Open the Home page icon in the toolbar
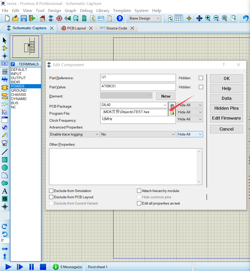Image resolution: width=250 pixels, height=271 pixels. 43,18
